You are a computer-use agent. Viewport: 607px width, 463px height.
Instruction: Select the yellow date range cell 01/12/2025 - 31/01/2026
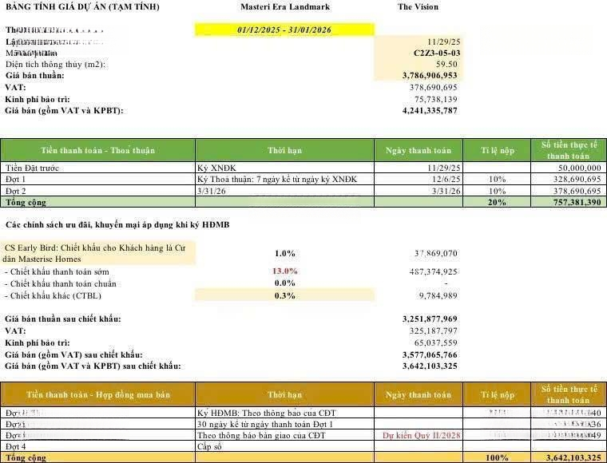click(284, 30)
